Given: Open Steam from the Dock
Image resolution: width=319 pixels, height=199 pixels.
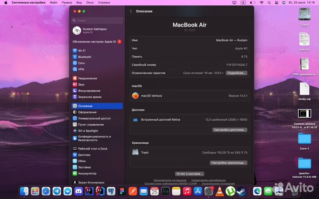Looking at the screenshot, I should pyautogui.click(x=241, y=191).
